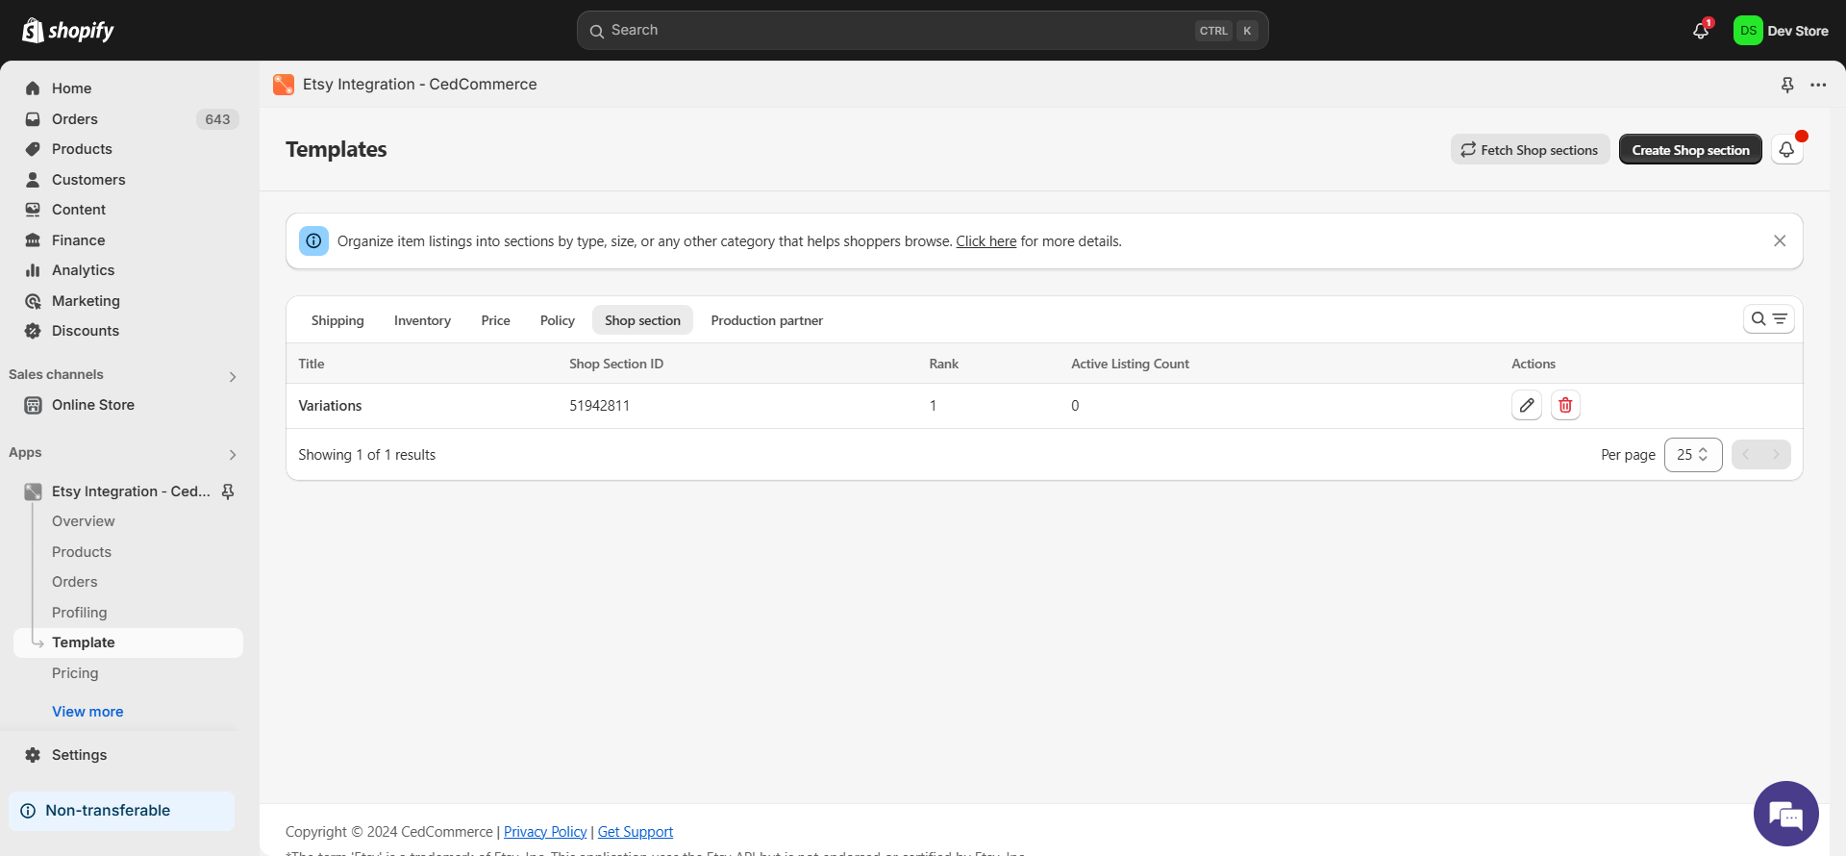Open search and filter for templates
Viewport: 1846px width, 856px height.
[1769, 319]
